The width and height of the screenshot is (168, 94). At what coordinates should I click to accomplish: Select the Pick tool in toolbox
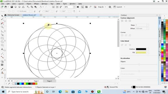[x=2, y=16]
